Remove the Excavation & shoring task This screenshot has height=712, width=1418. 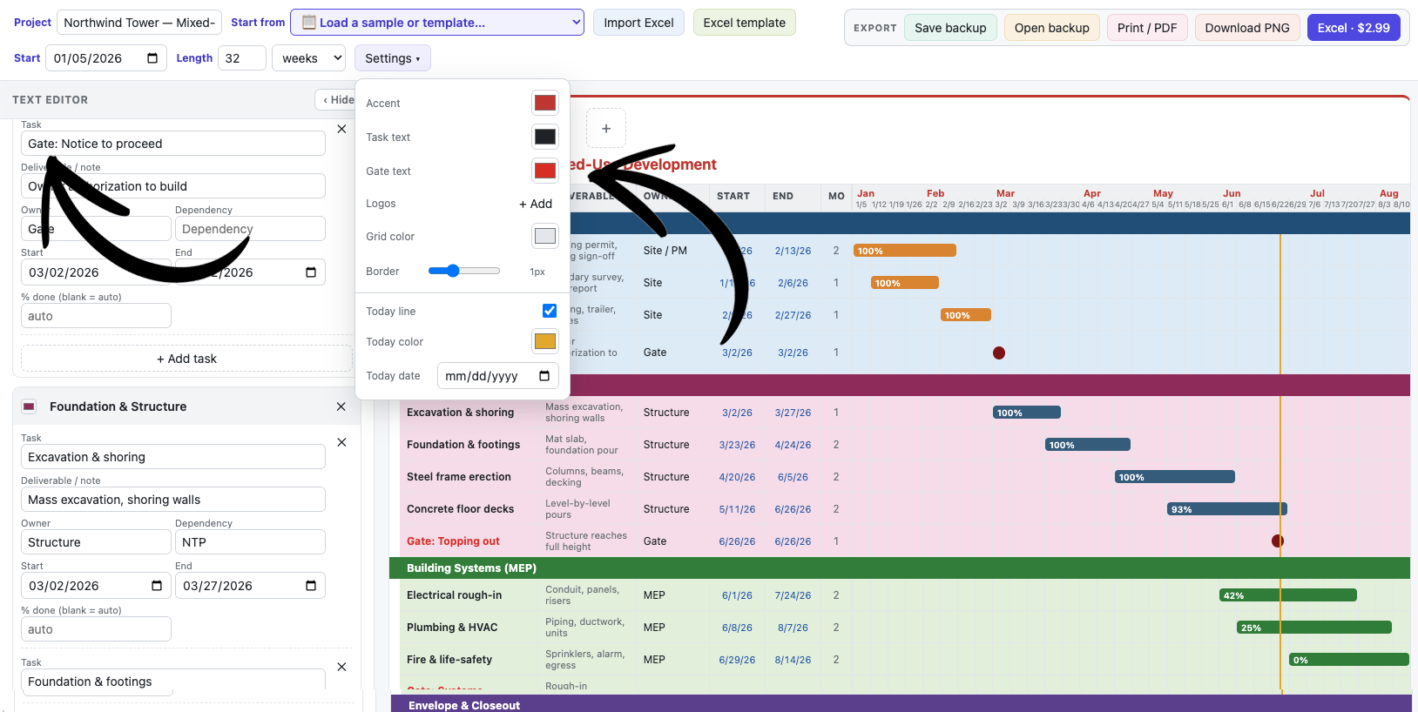tap(341, 442)
